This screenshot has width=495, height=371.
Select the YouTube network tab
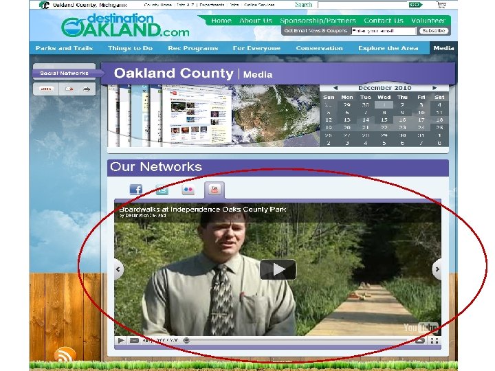(x=214, y=190)
